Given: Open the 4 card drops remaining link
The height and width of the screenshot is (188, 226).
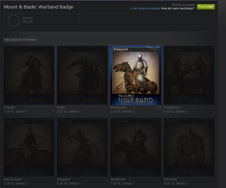Looking at the screenshot, I should [x=145, y=8].
